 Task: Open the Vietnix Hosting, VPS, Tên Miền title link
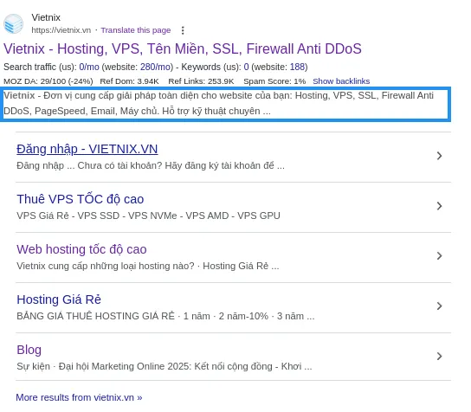click(x=183, y=49)
